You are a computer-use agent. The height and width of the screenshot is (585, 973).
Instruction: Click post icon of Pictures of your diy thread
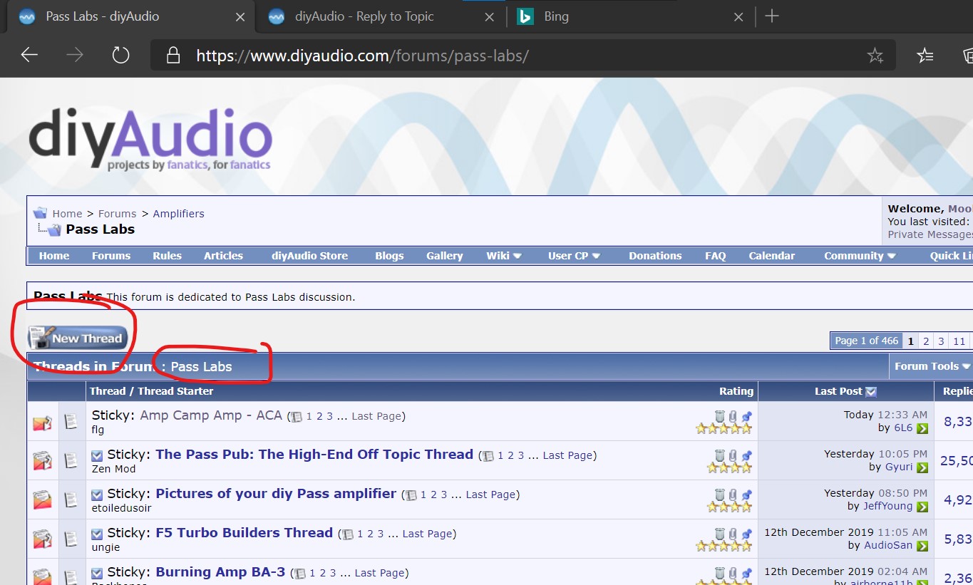(71, 500)
